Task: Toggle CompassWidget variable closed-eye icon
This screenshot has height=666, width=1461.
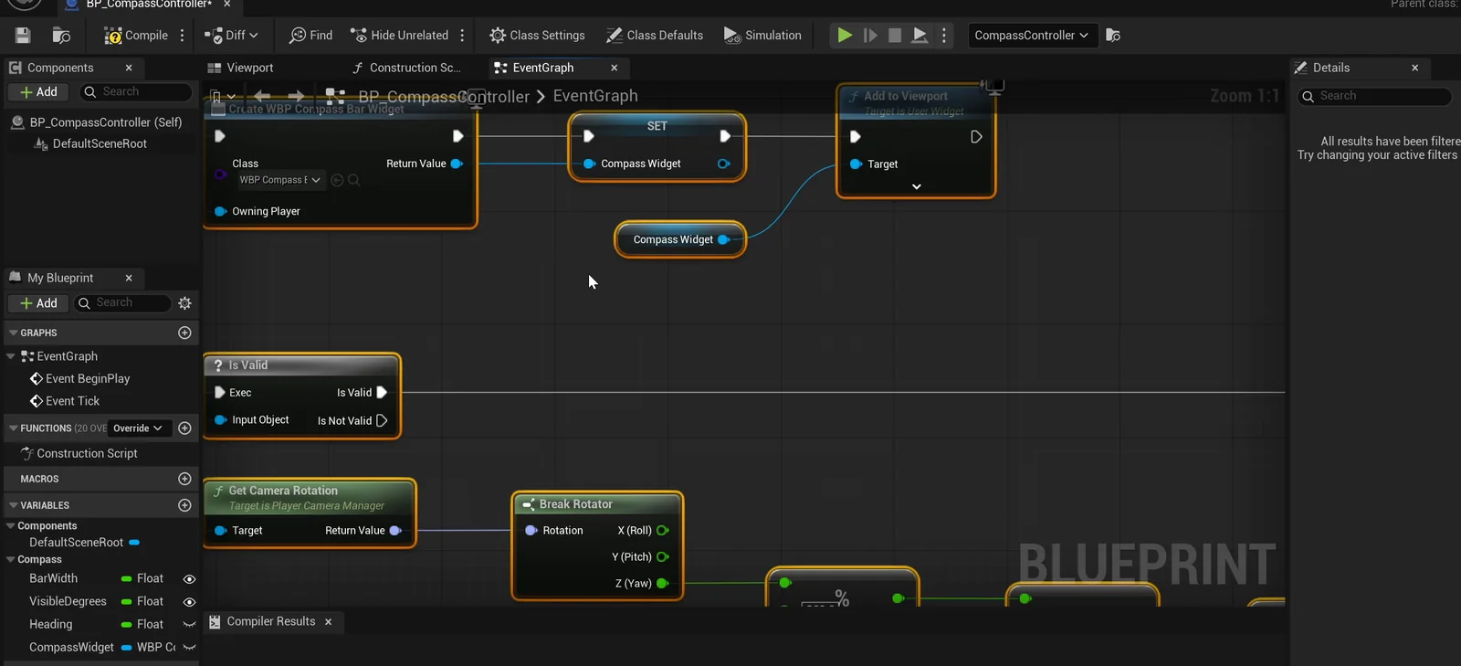Action: tap(189, 648)
